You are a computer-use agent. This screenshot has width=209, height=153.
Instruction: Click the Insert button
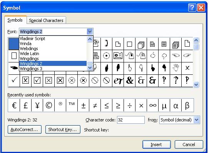pyautogui.click(x=157, y=145)
